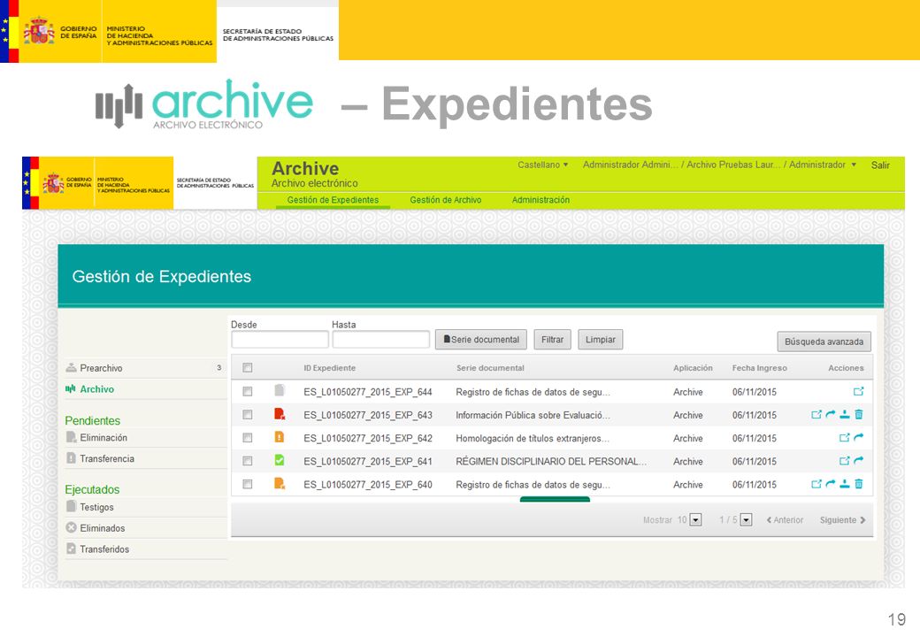Toggle the select-all checkbox in table header
Viewport: 920px width, 637px height.
tap(248, 368)
